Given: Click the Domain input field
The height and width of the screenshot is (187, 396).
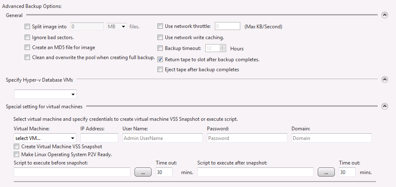Looking at the screenshot, I should coord(331,138).
